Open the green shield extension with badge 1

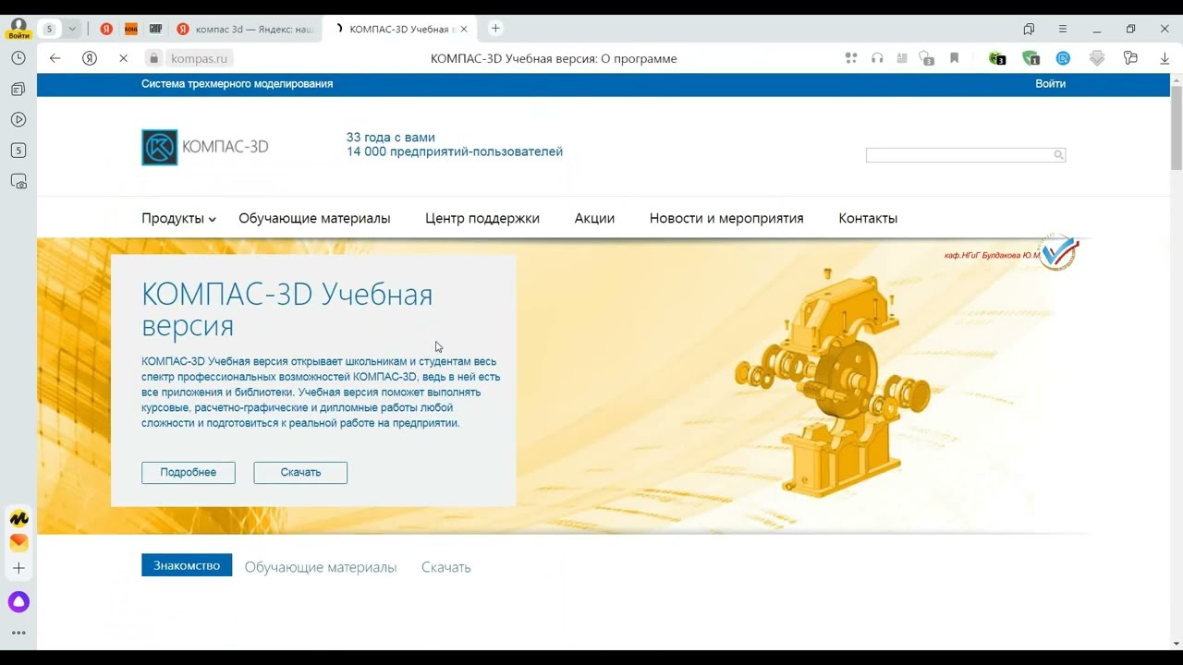[1031, 58]
